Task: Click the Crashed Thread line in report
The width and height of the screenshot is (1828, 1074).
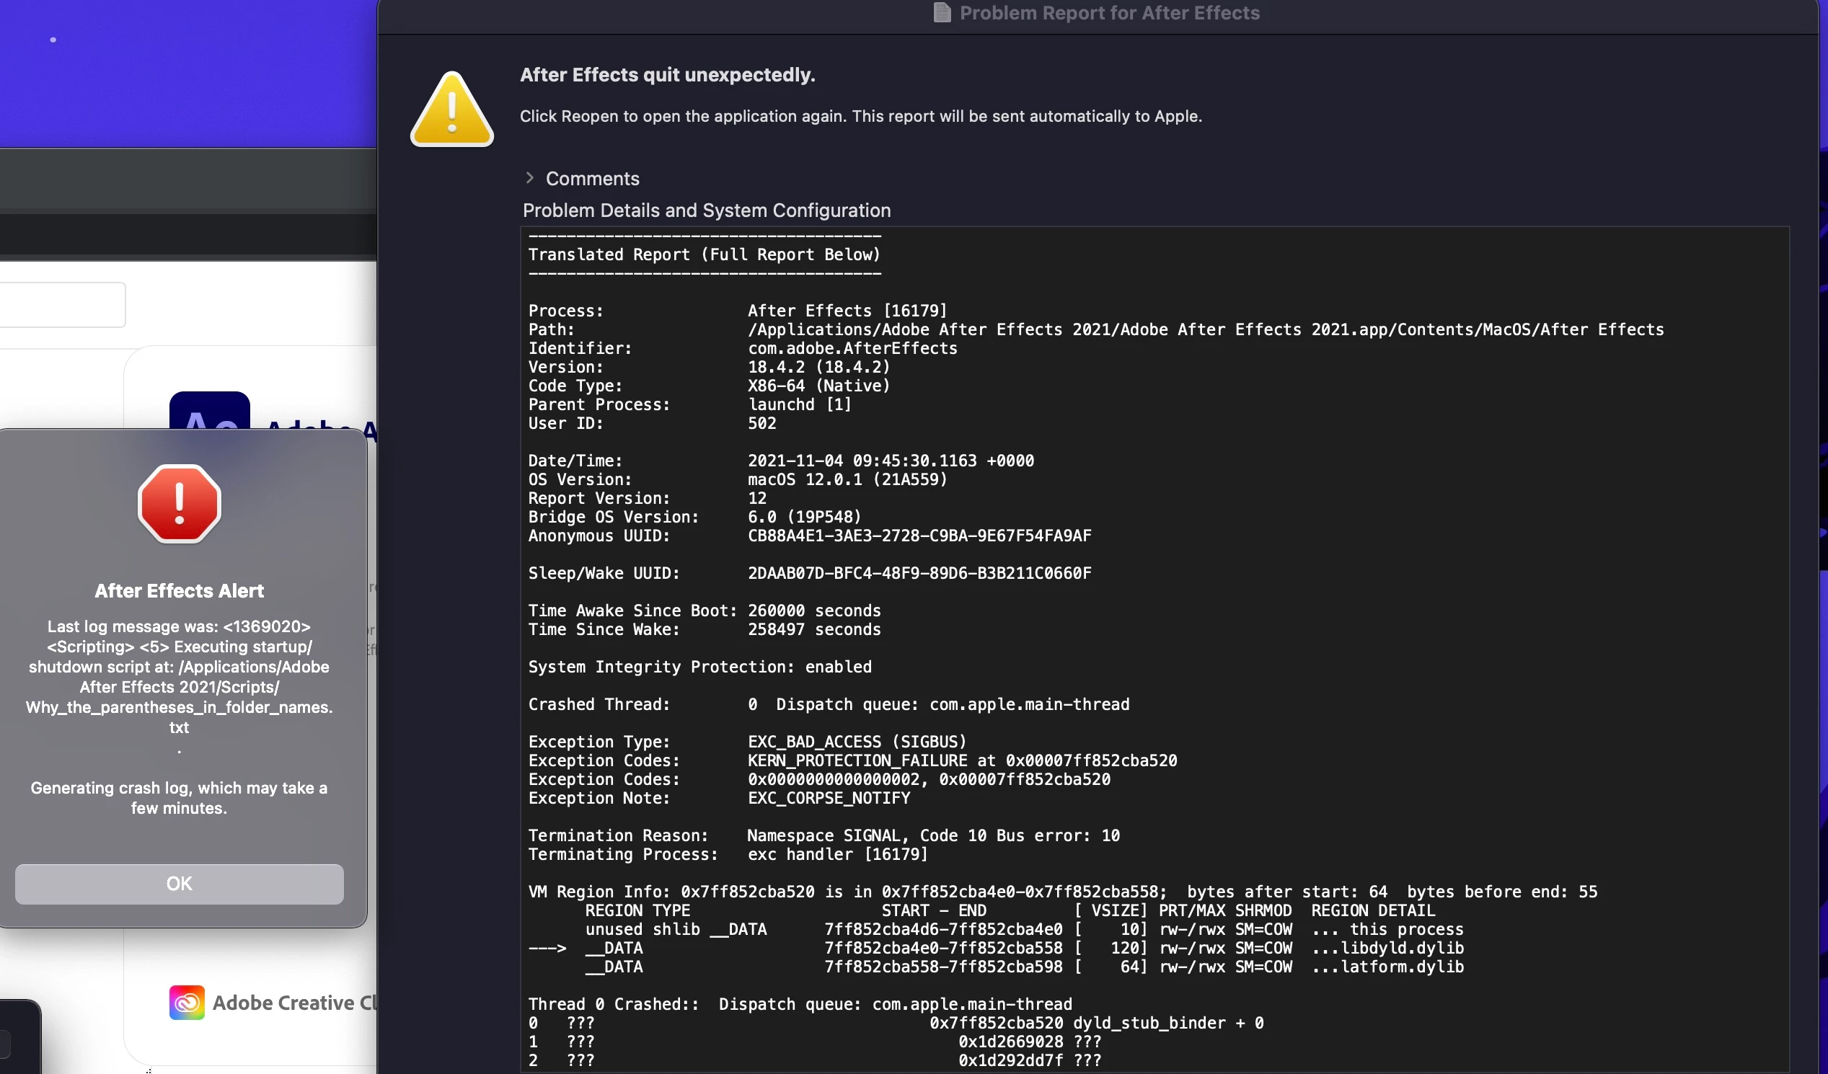Action: coord(829,704)
